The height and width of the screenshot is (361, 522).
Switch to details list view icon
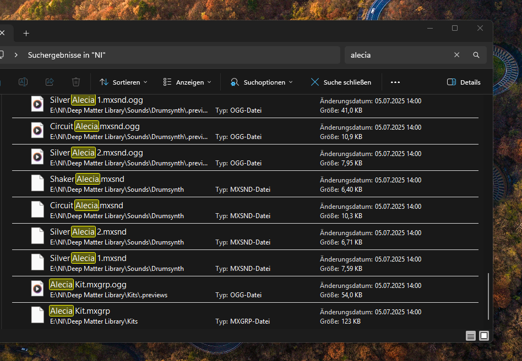[471, 336]
